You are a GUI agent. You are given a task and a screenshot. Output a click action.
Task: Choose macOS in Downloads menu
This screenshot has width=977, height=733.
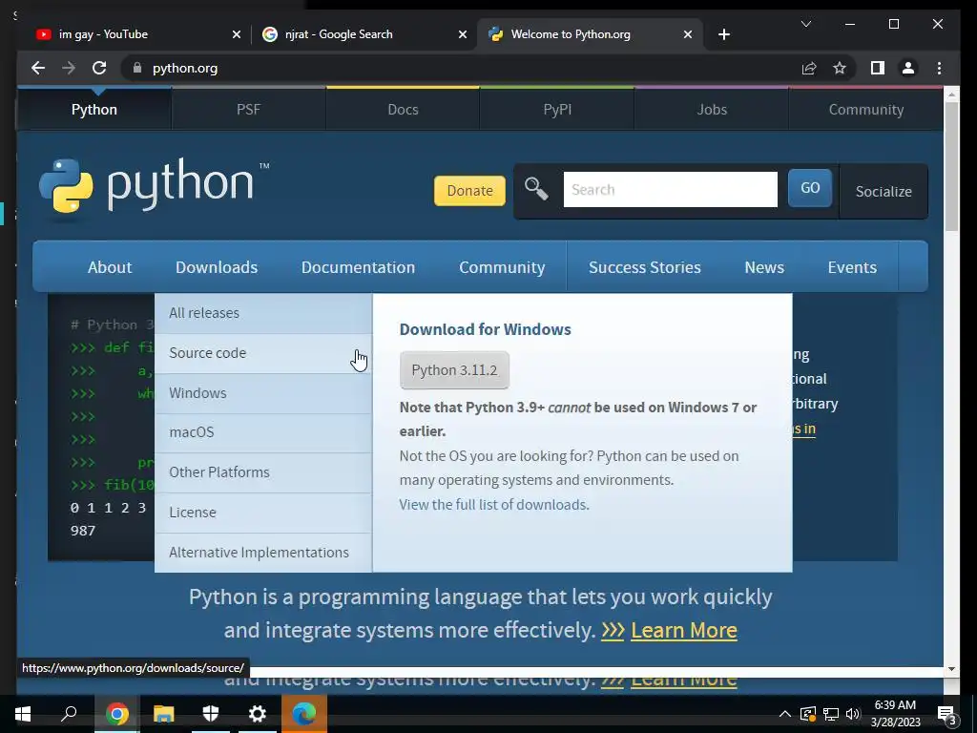coord(263,432)
